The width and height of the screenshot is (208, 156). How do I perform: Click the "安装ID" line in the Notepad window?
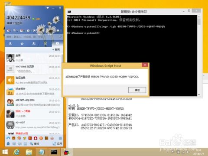click(100, 115)
